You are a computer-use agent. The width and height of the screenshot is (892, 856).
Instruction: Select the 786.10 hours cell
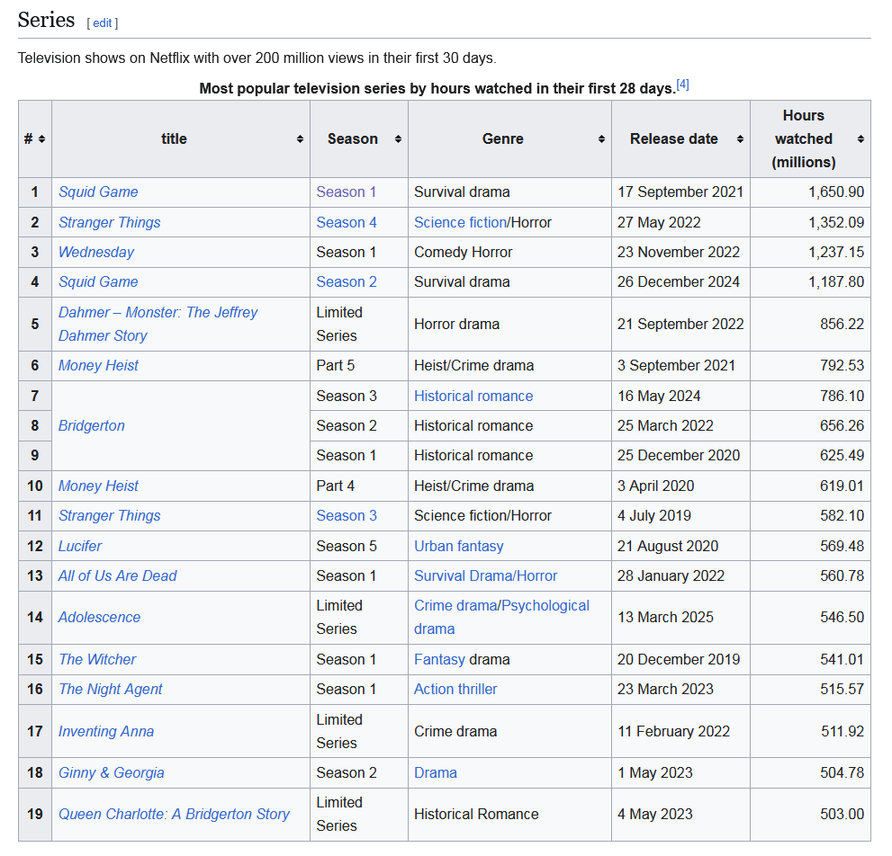point(810,397)
